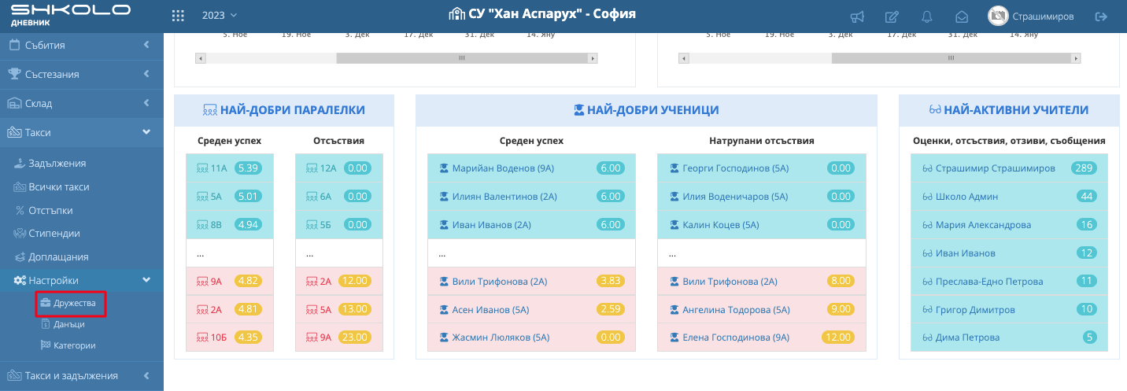Click the Най-активни учители heading
The image size is (1127, 391).
[1009, 110]
